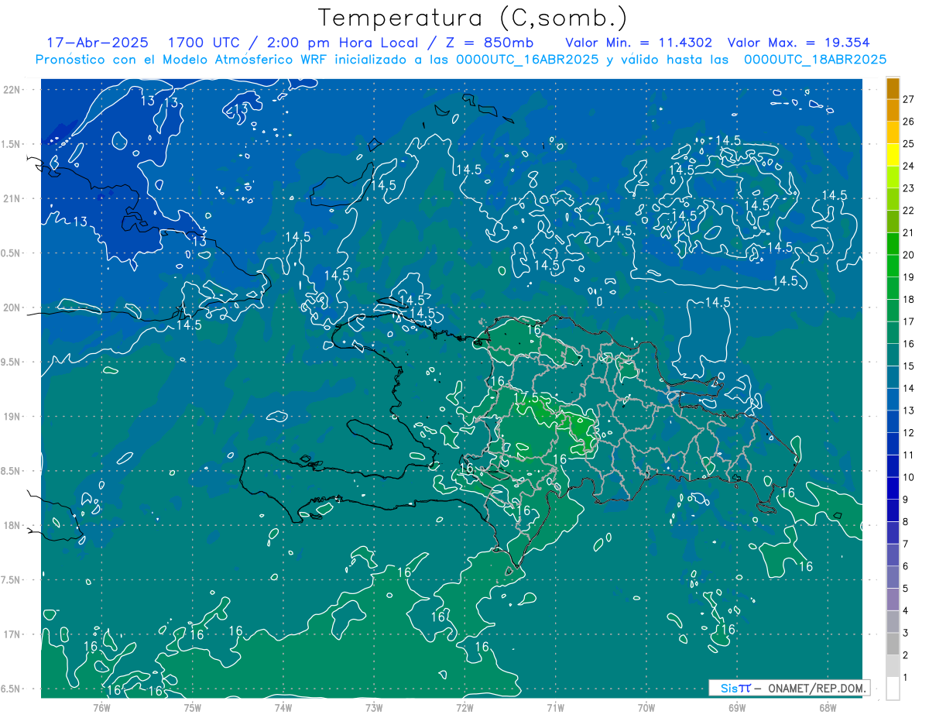929x718 pixels.
Task: Click the "68W" longitude axis label
Action: coord(828,707)
